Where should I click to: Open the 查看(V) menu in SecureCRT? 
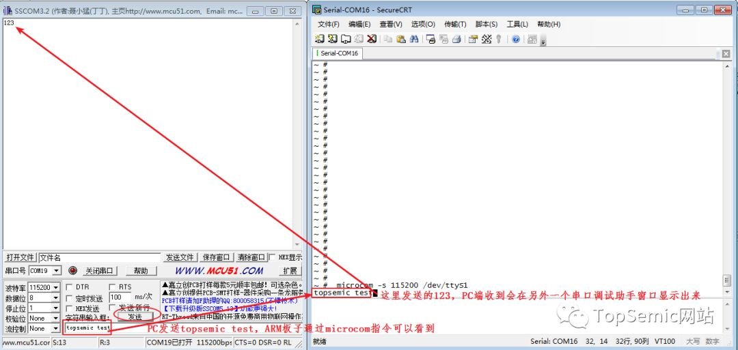point(391,25)
